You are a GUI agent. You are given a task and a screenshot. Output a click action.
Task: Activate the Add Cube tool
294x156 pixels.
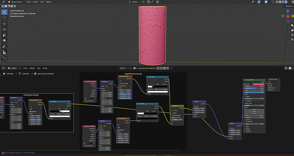tap(4, 58)
